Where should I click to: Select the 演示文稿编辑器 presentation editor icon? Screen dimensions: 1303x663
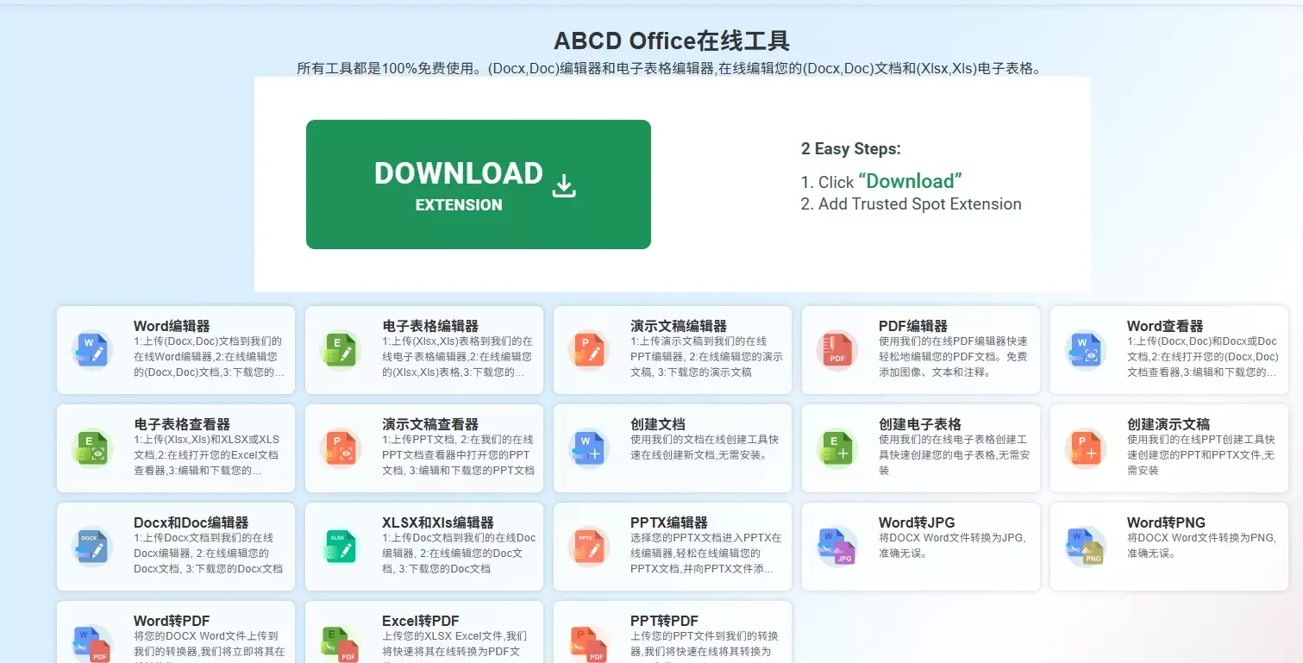click(x=588, y=349)
